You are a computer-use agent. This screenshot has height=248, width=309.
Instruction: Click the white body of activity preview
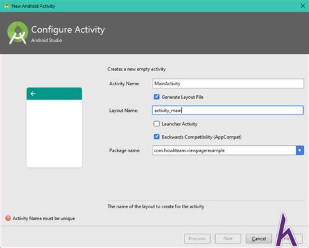[54, 133]
